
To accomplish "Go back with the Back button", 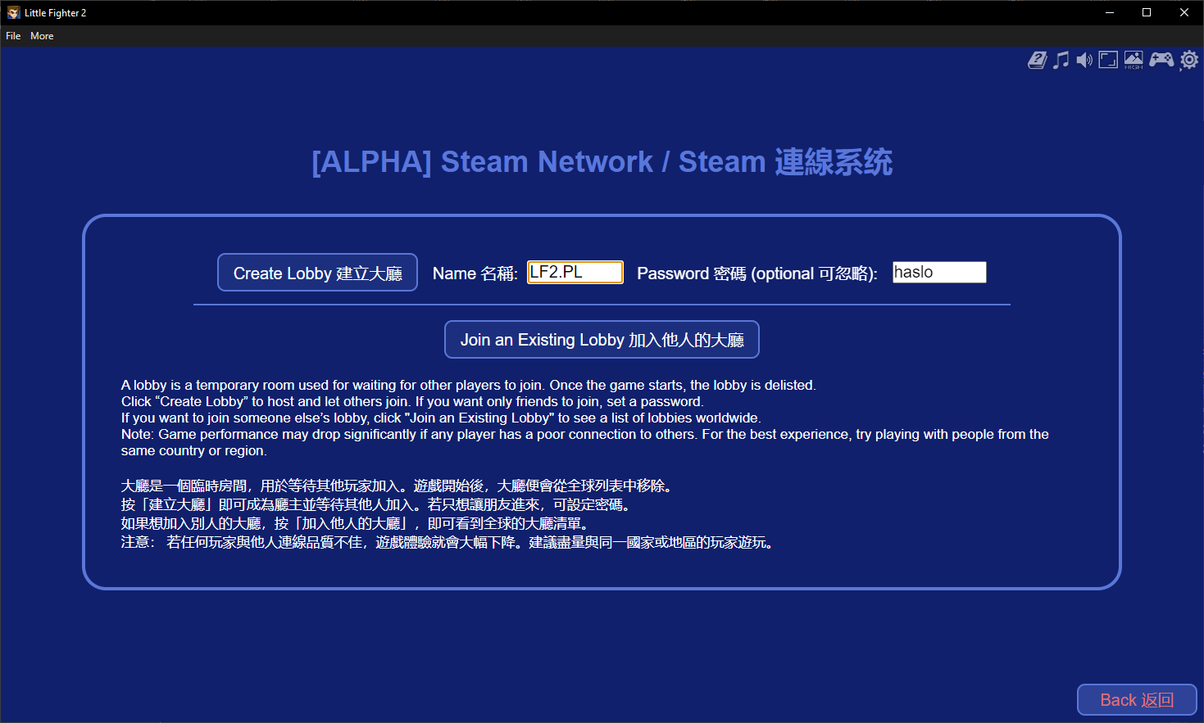I will (1136, 700).
